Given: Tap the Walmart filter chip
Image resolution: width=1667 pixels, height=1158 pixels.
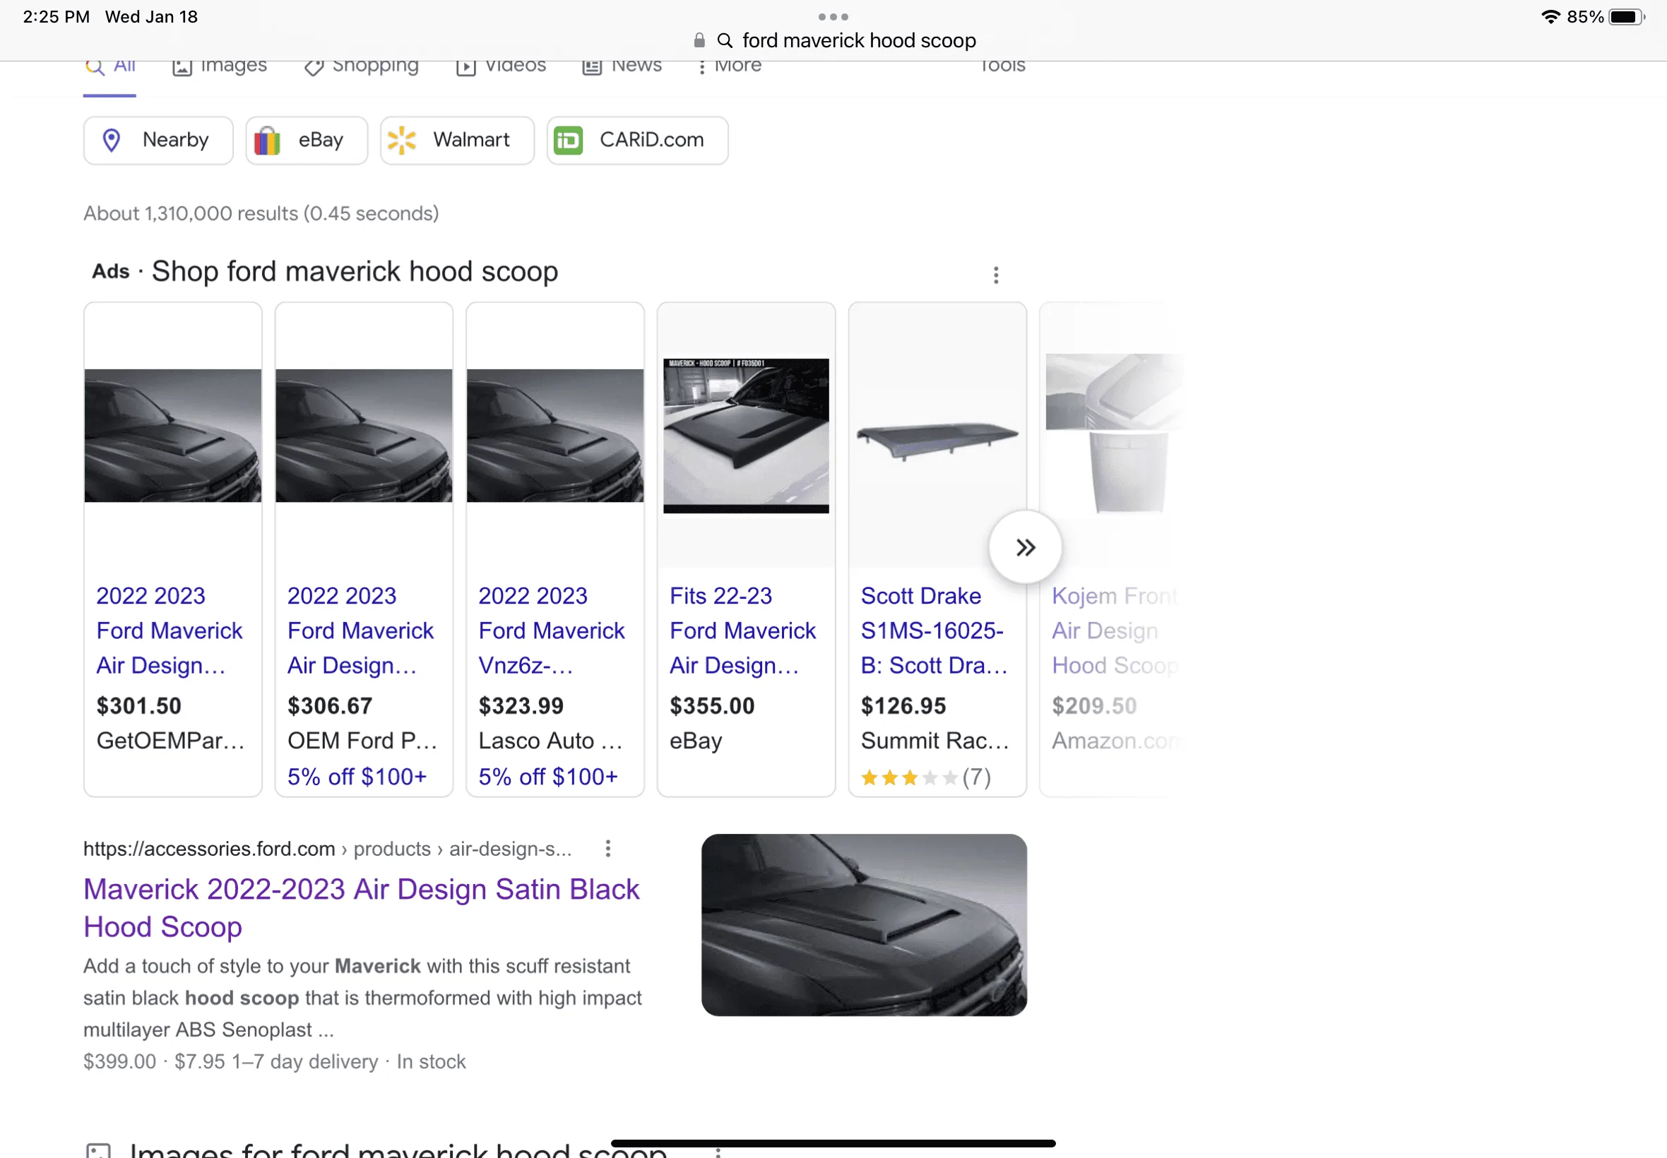Looking at the screenshot, I should coord(457,140).
